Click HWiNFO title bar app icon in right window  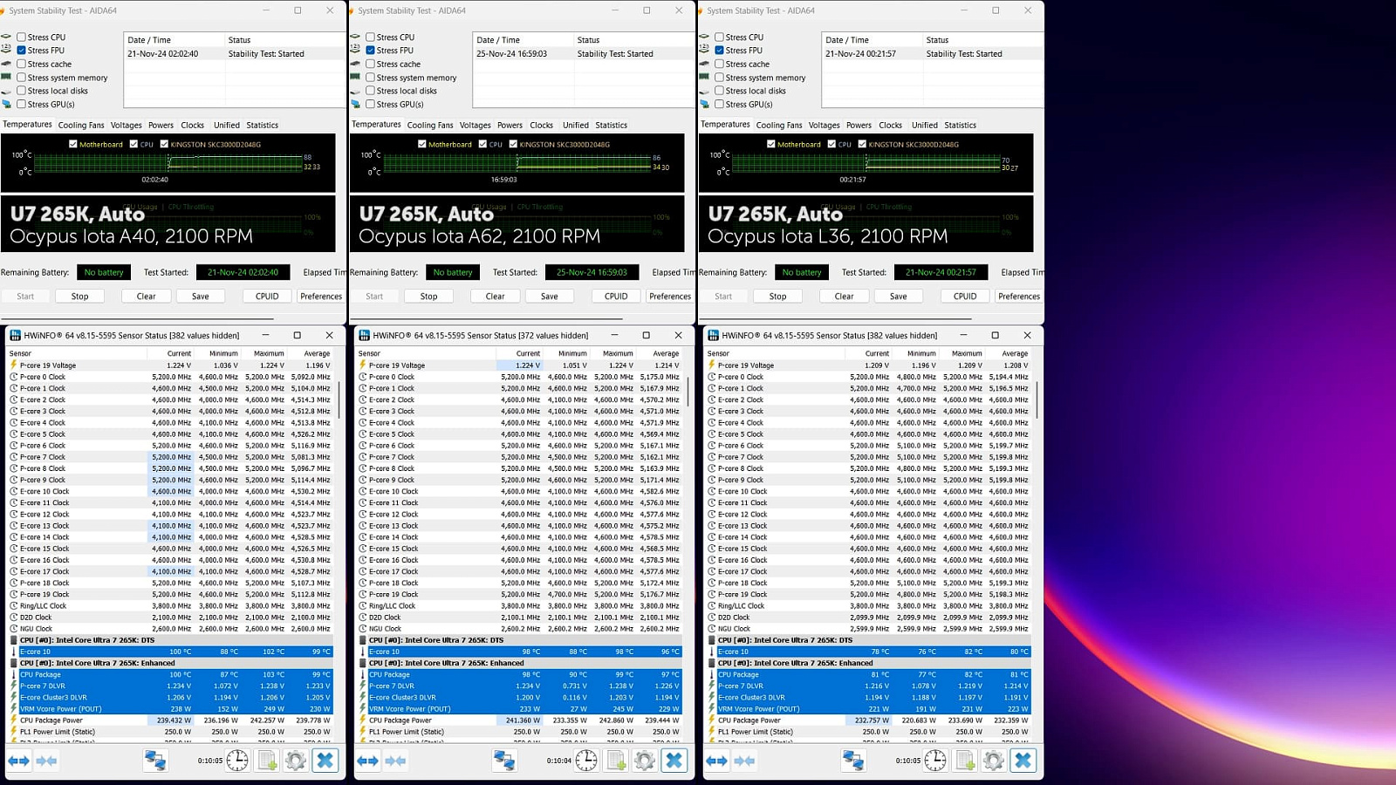click(713, 335)
